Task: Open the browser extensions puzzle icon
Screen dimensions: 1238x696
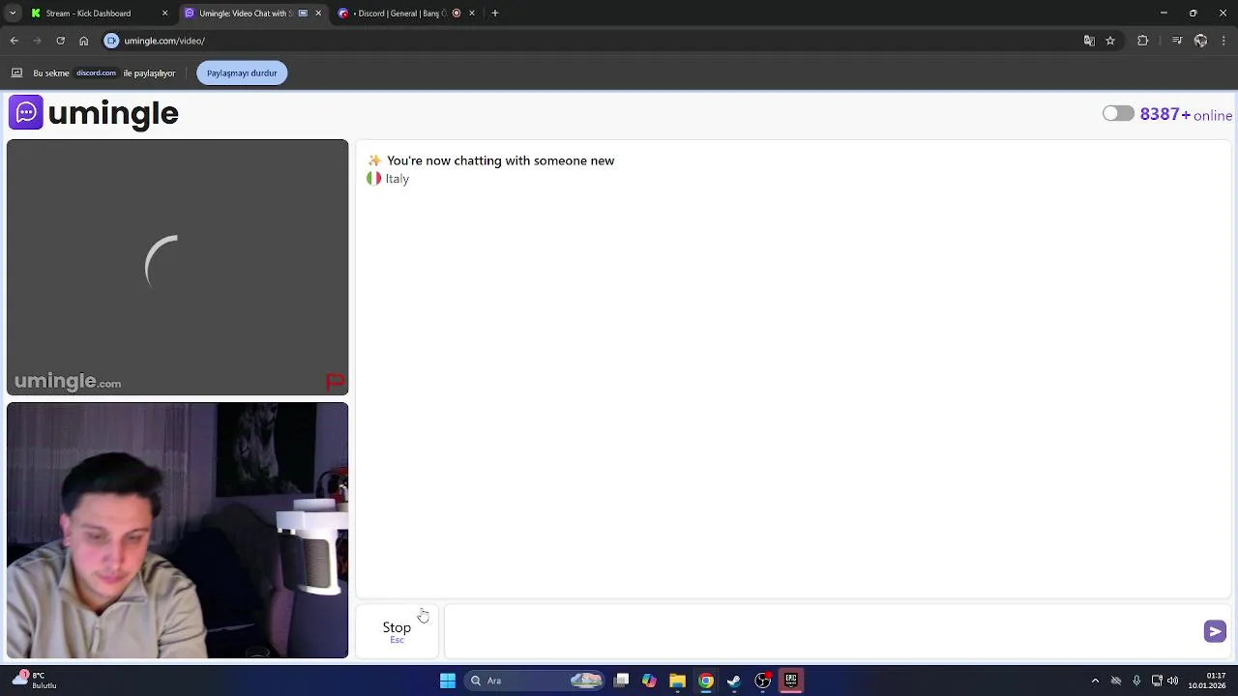Action: [1142, 41]
